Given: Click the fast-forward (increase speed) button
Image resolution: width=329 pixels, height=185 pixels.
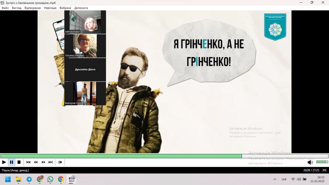Looking at the screenshot, I should pyautogui.click(x=43, y=162).
